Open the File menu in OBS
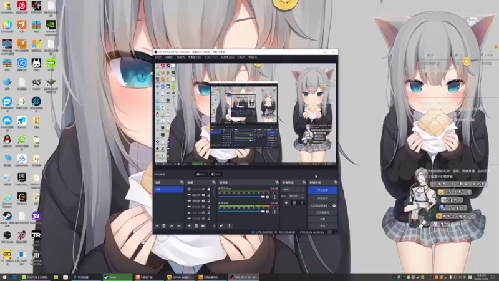The width and height of the screenshot is (499, 281). point(158,57)
